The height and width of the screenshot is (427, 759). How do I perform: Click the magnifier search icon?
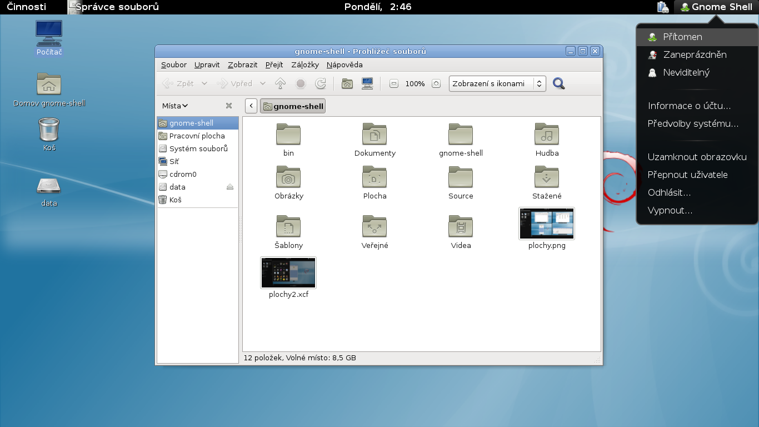pos(559,83)
